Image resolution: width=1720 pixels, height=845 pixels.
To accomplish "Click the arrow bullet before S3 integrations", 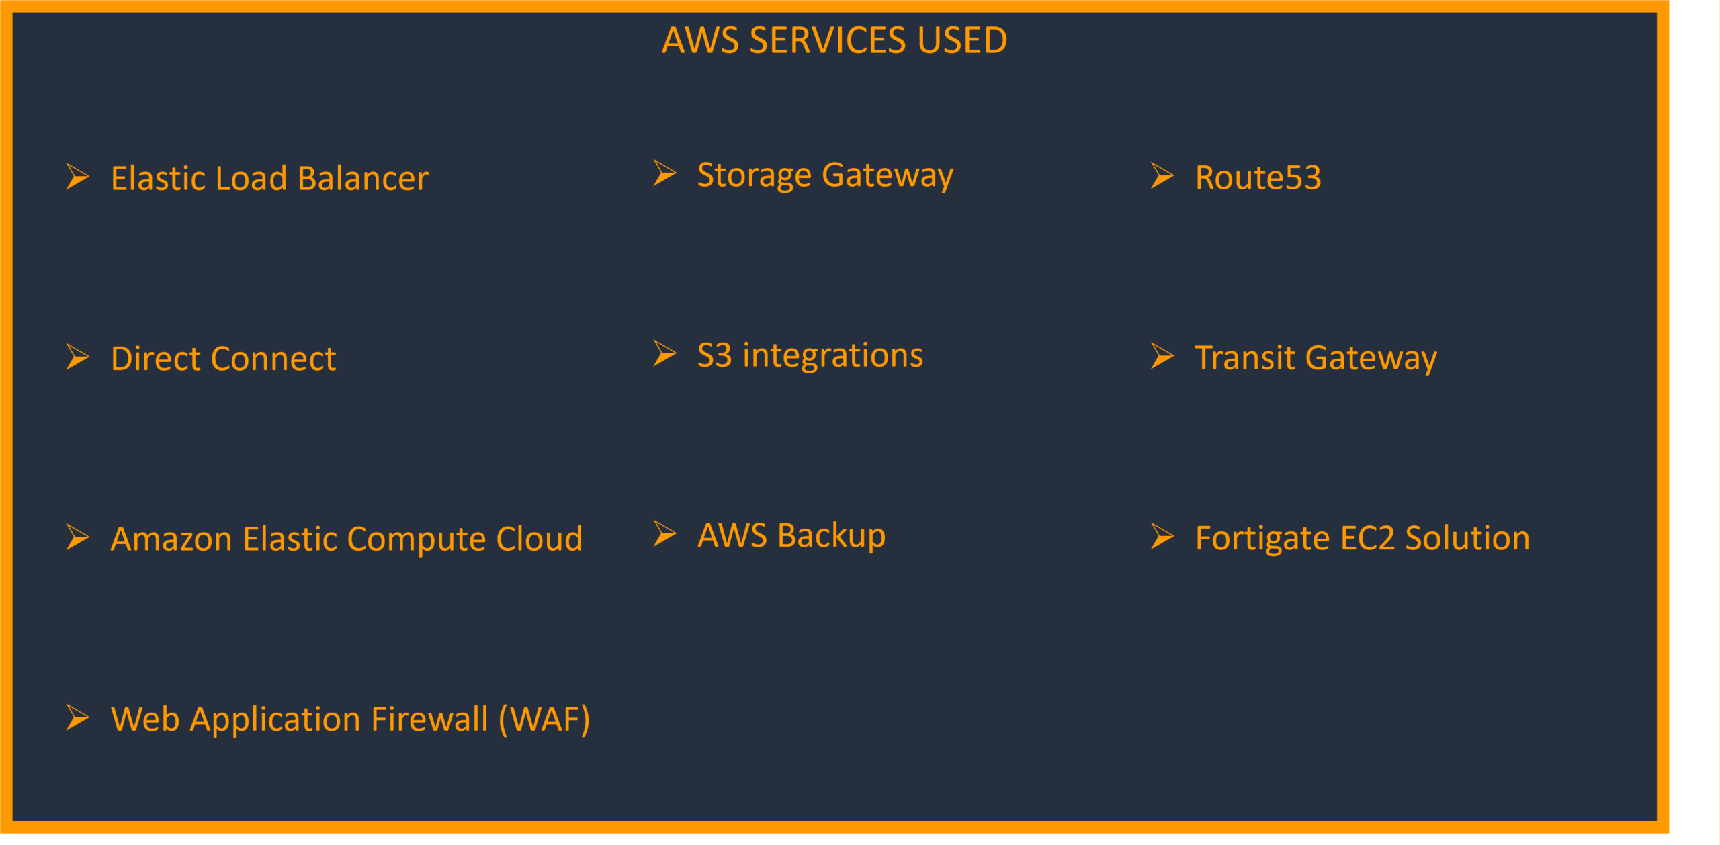I will pos(664,353).
